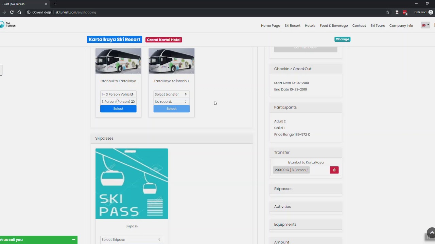Click the Adult 2 text
Screen dimensions: 435x244
pyautogui.click(x=280, y=121)
